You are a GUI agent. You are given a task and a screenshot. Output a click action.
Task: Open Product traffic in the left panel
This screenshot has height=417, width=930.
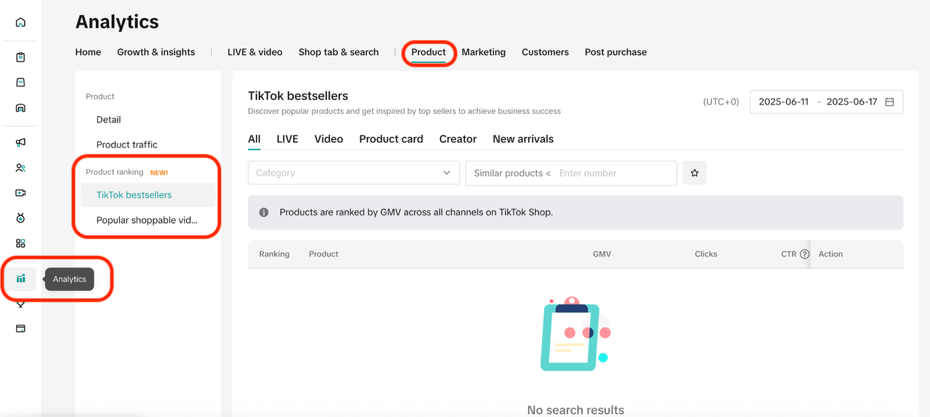click(126, 145)
